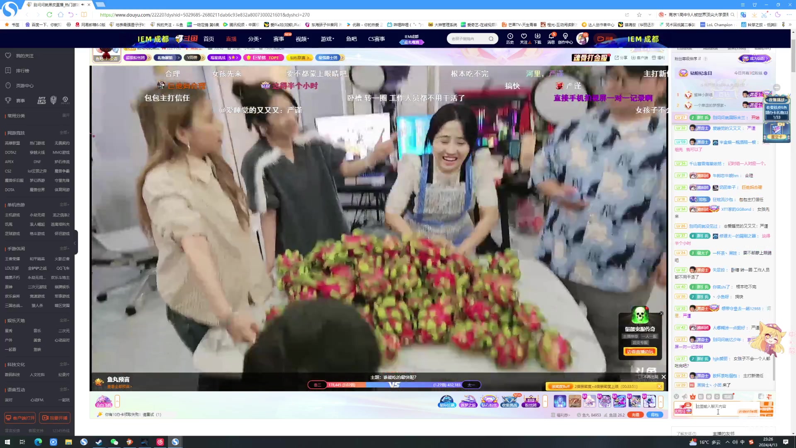796x448 pixels.
Task: Tick the 不再出现 checkbox on prediction bar
Action: point(641,377)
